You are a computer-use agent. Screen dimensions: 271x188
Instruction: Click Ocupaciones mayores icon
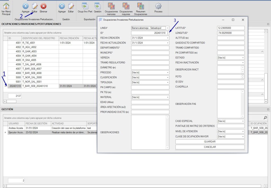126,6
